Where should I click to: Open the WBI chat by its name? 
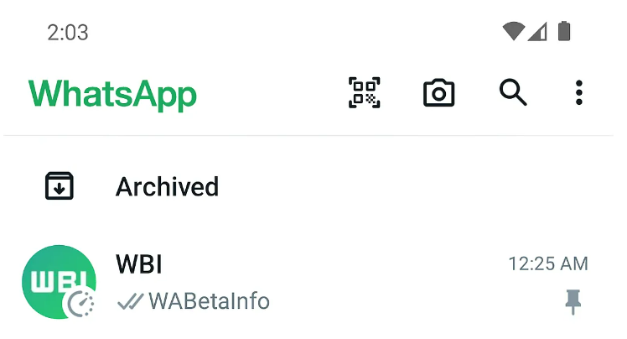[x=139, y=264]
